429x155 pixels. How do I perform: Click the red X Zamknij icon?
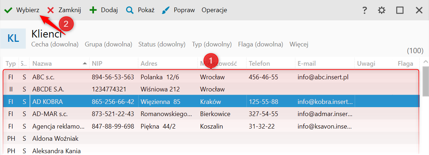click(x=50, y=10)
